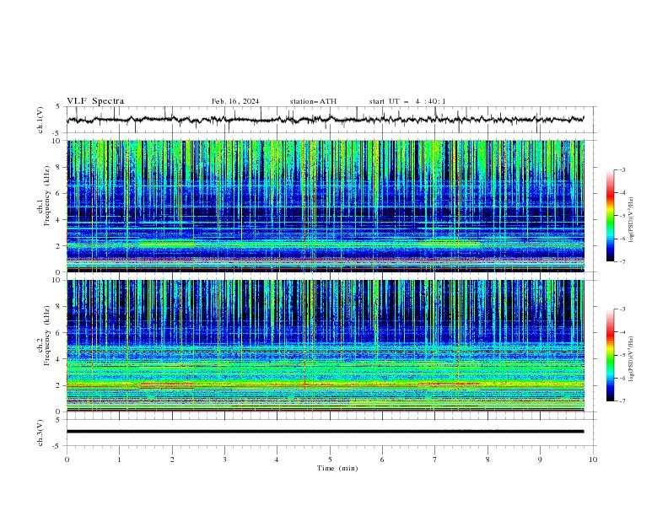
Task: Click time axis tick label "5"
Action: (x=330, y=460)
